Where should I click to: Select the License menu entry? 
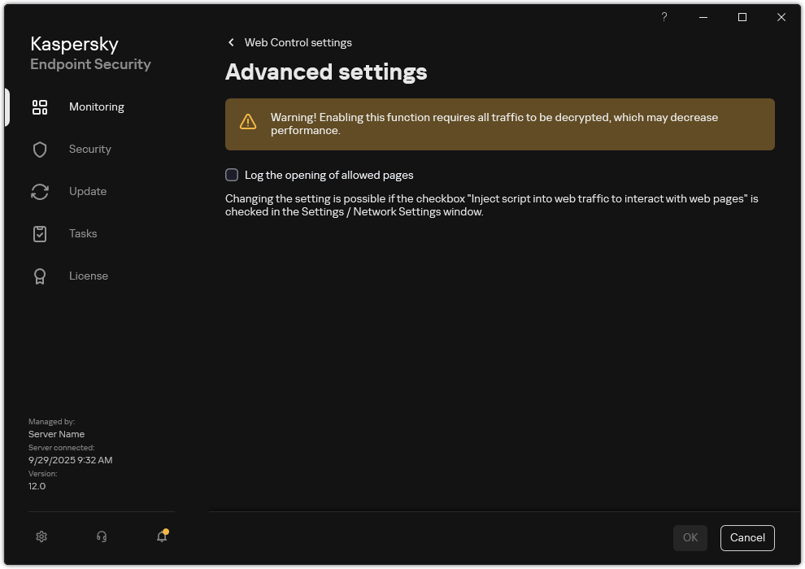tap(89, 276)
